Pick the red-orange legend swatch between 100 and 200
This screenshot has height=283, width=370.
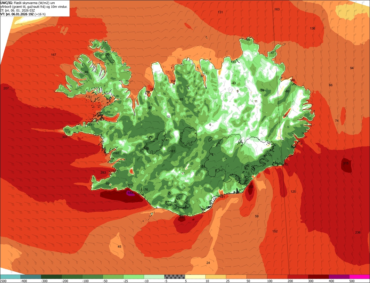pyautogui.click(x=277, y=277)
